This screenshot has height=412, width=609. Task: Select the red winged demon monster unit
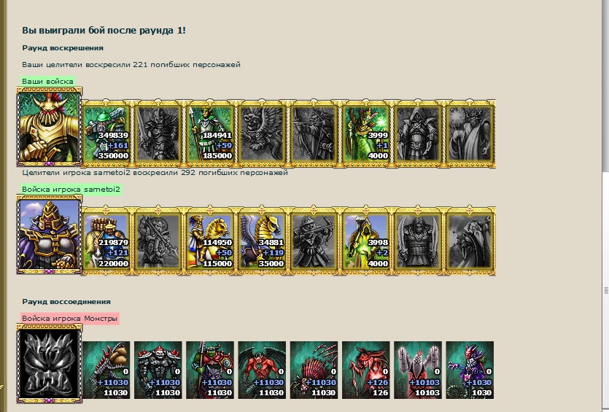(x=262, y=370)
